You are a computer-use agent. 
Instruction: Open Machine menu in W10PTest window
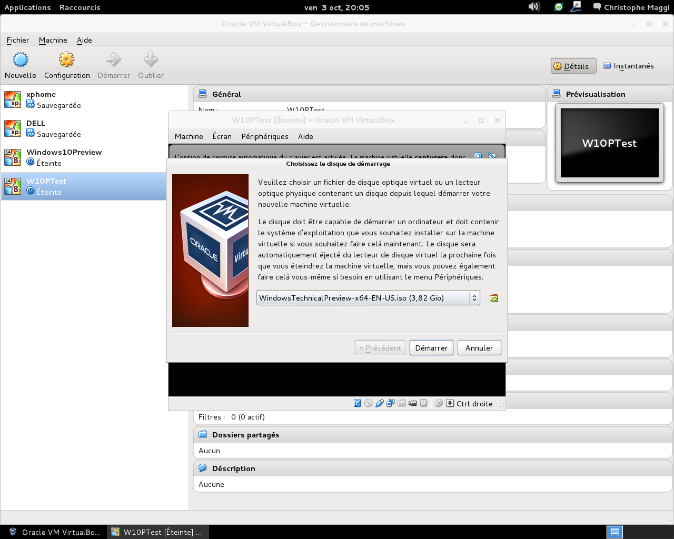(x=189, y=136)
